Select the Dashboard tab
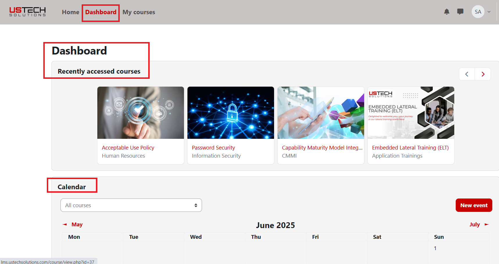499x264 pixels. pos(101,12)
